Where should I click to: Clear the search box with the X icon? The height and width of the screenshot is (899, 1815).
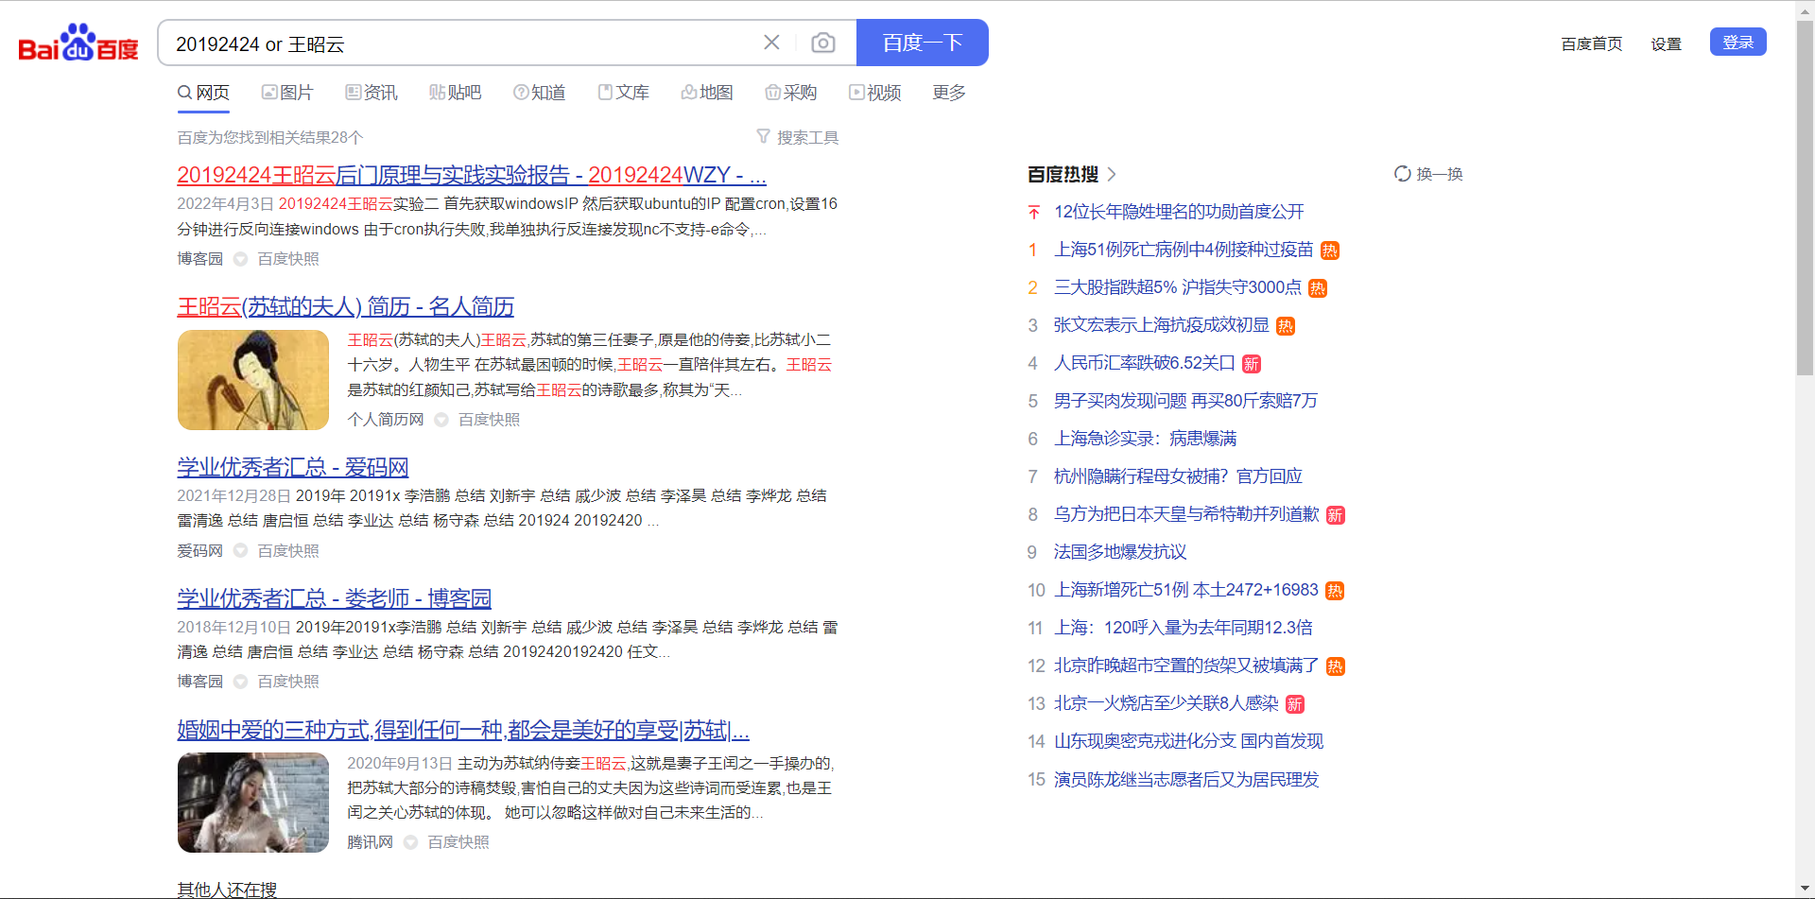pos(771,43)
